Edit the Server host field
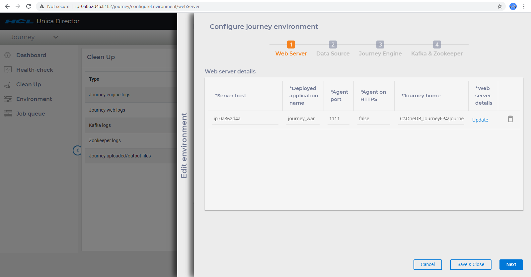531x277 pixels. tap(245, 119)
